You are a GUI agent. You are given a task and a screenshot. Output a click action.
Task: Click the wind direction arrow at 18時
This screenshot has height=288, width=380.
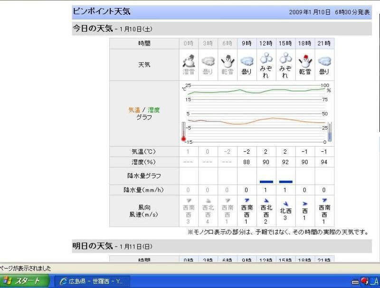[305, 204]
